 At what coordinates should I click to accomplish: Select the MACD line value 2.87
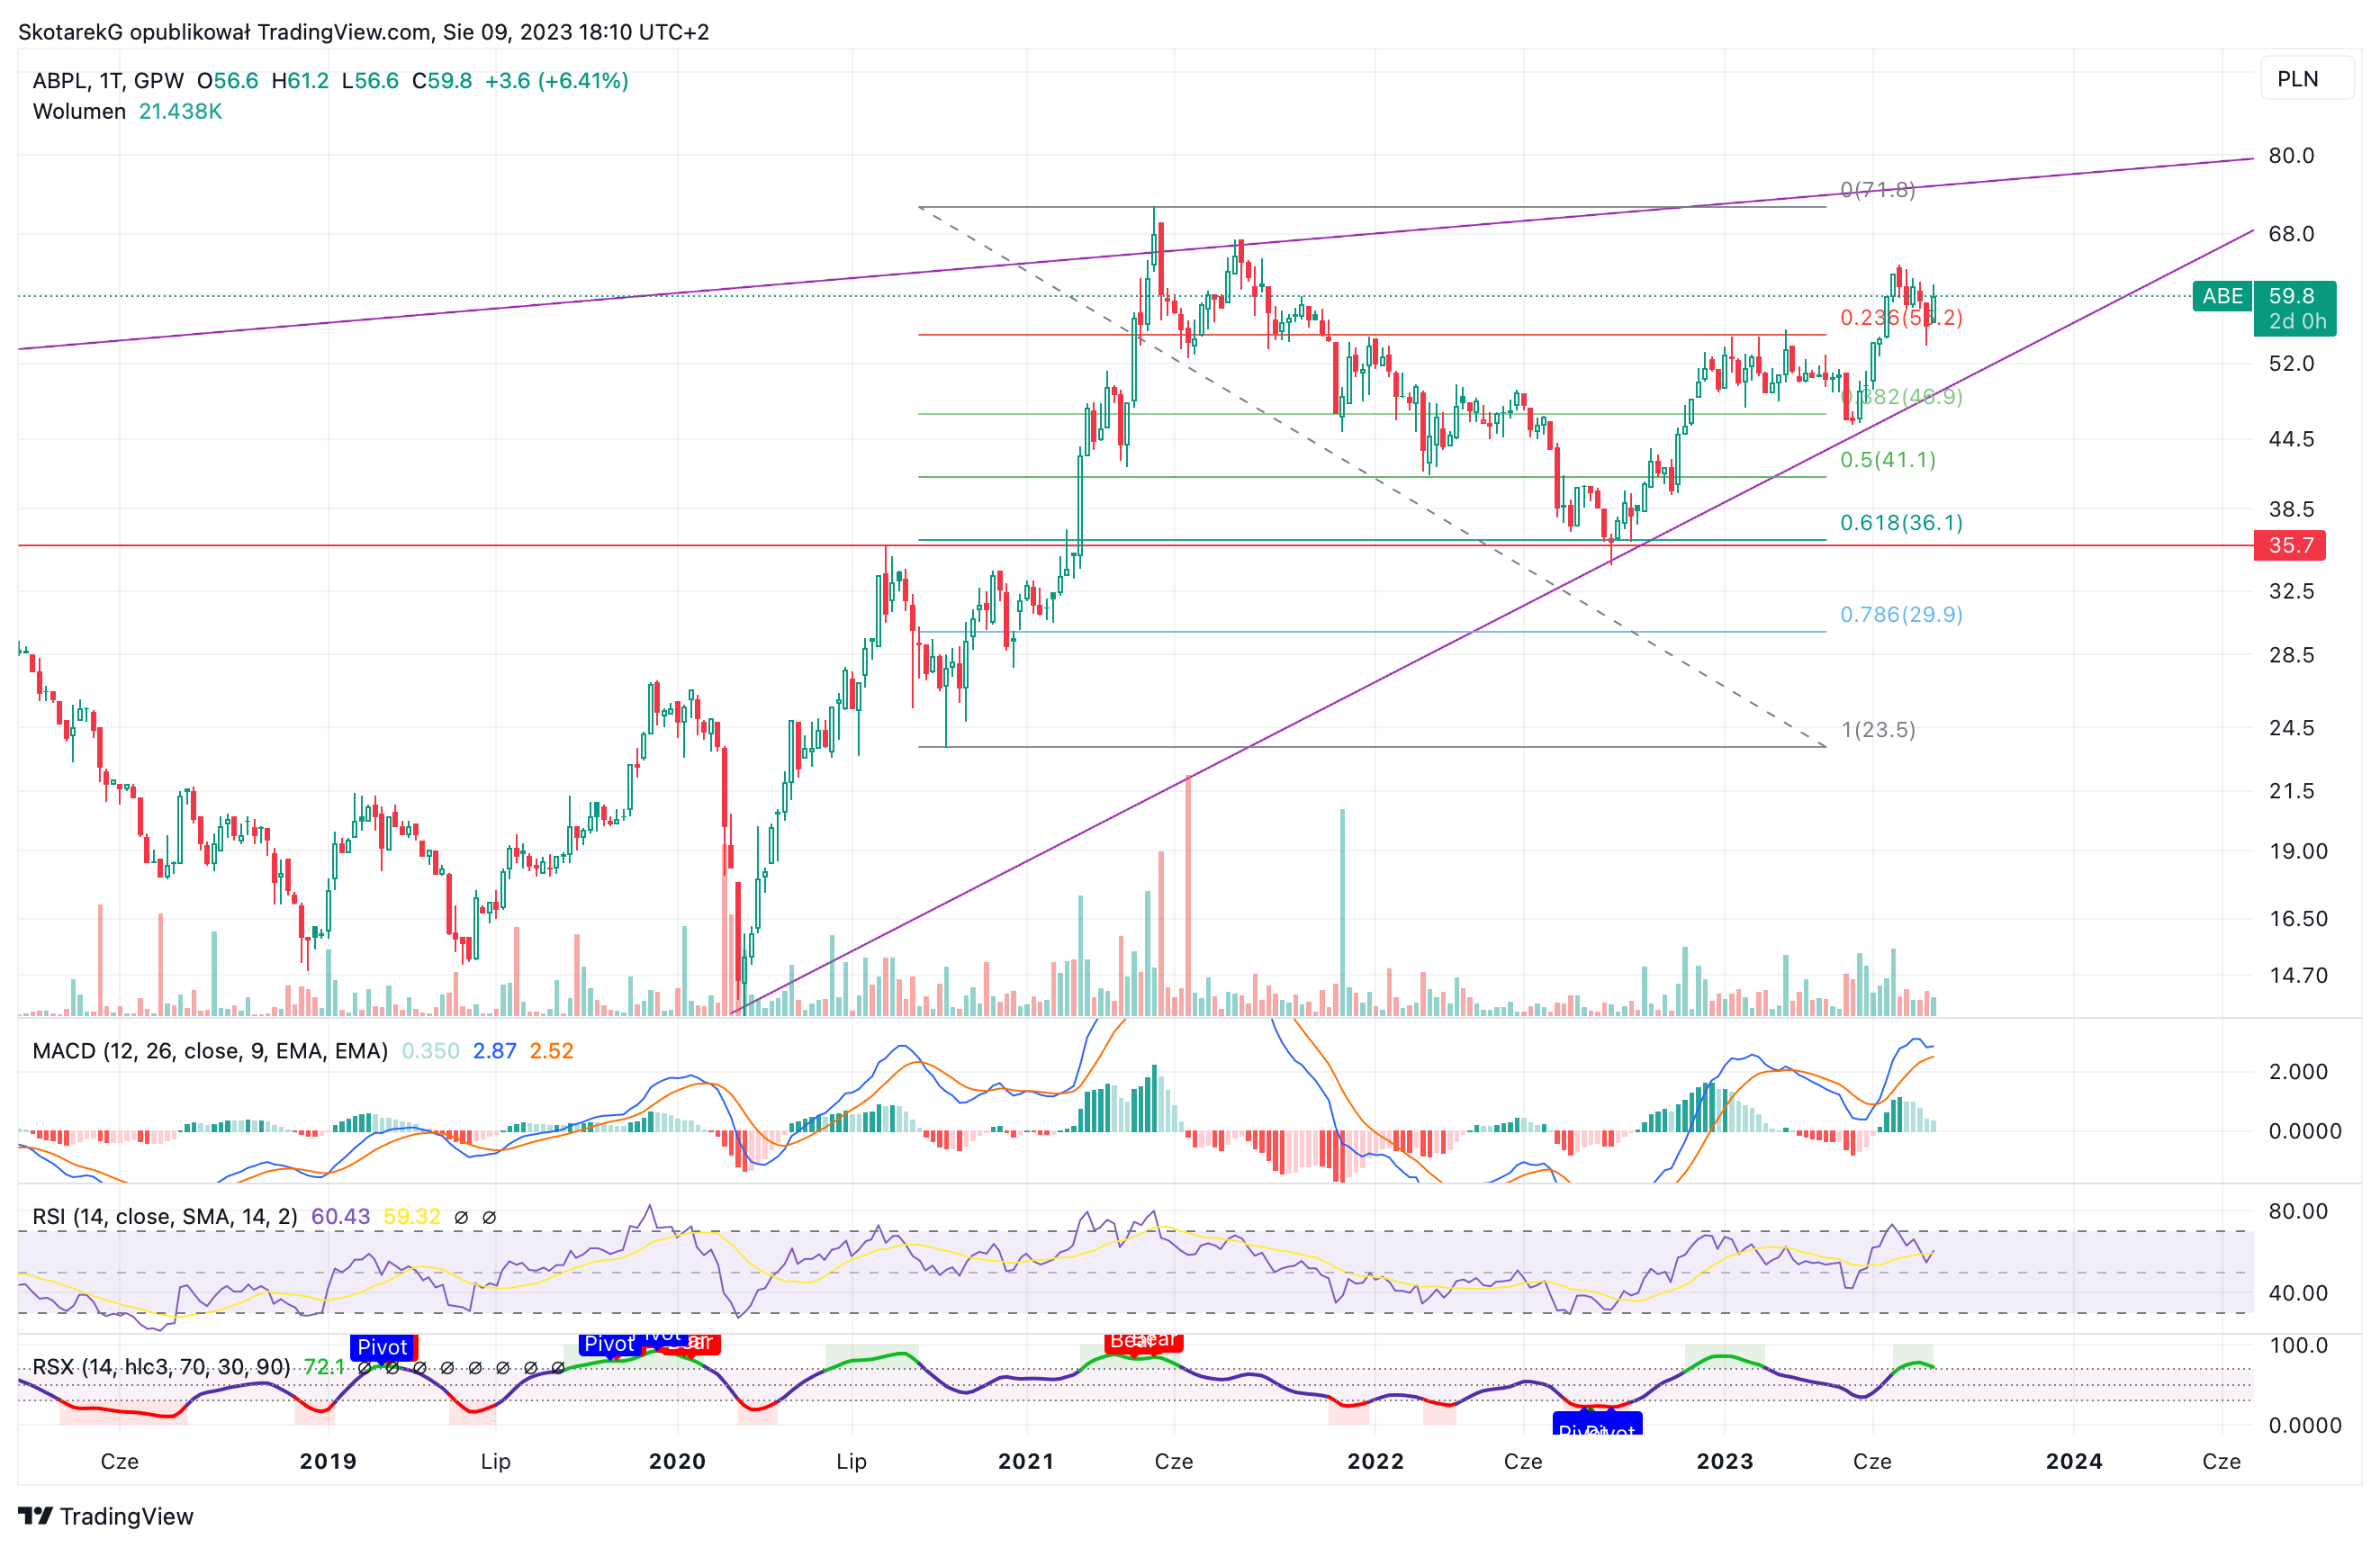pyautogui.click(x=494, y=1051)
